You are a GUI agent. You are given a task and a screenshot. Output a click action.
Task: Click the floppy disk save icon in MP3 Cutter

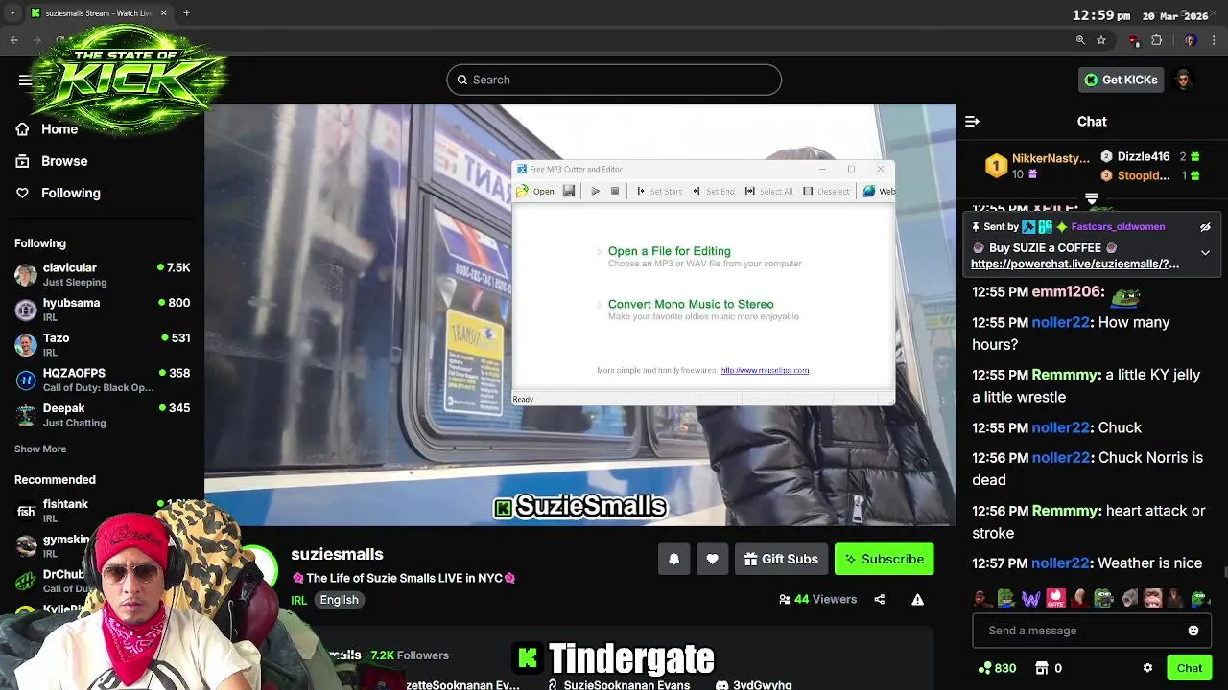(x=569, y=191)
